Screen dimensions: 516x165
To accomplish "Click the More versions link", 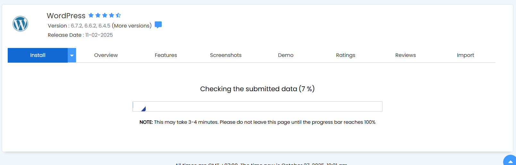I will 132,26.
